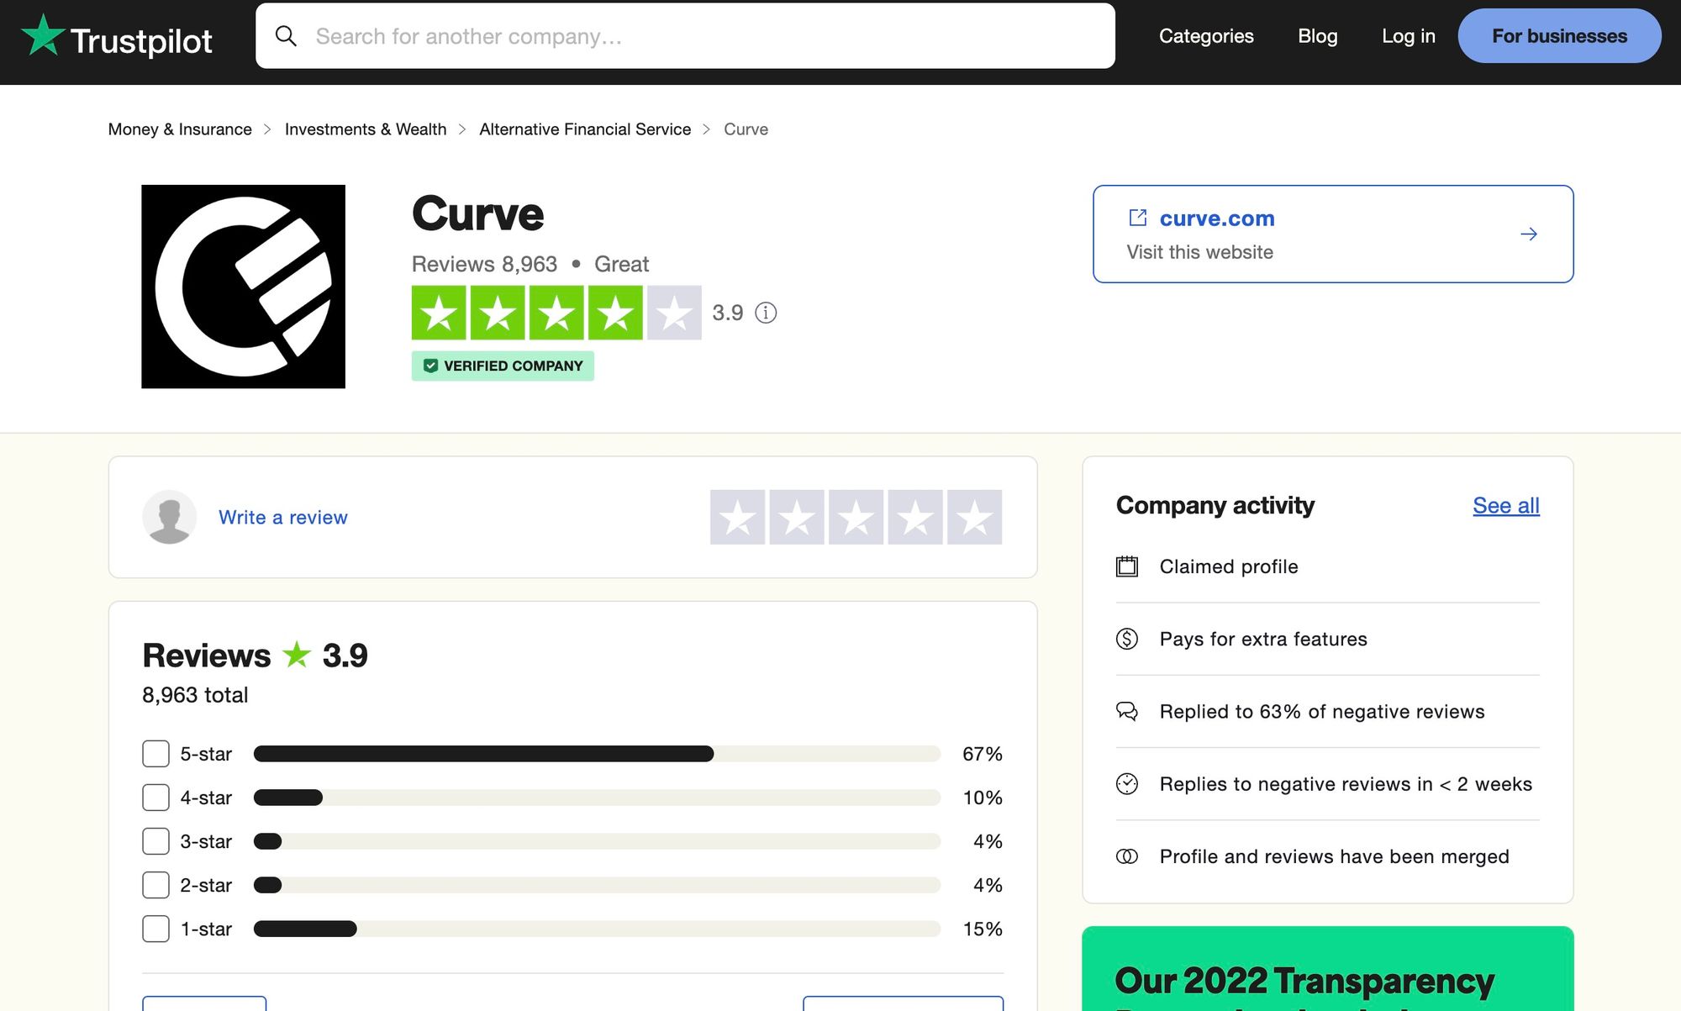The height and width of the screenshot is (1011, 1681).
Task: Expand the See all company activity section
Action: click(1505, 504)
